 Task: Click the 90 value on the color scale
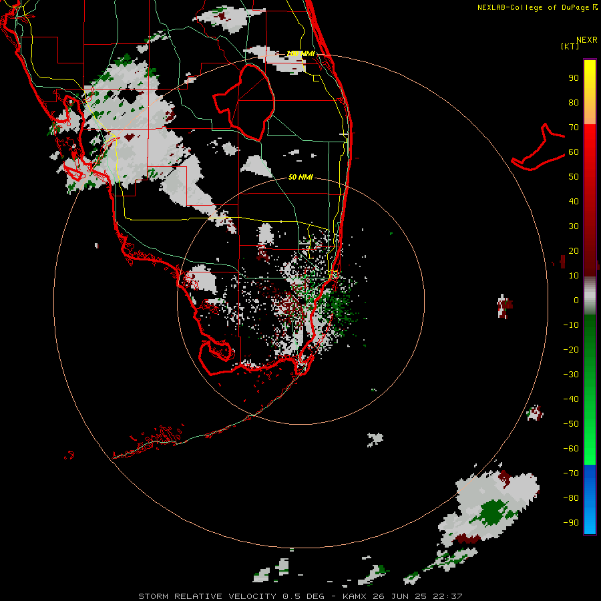574,78
